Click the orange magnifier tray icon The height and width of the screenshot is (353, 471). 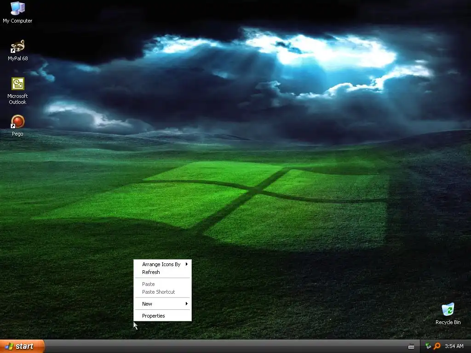coord(437,346)
